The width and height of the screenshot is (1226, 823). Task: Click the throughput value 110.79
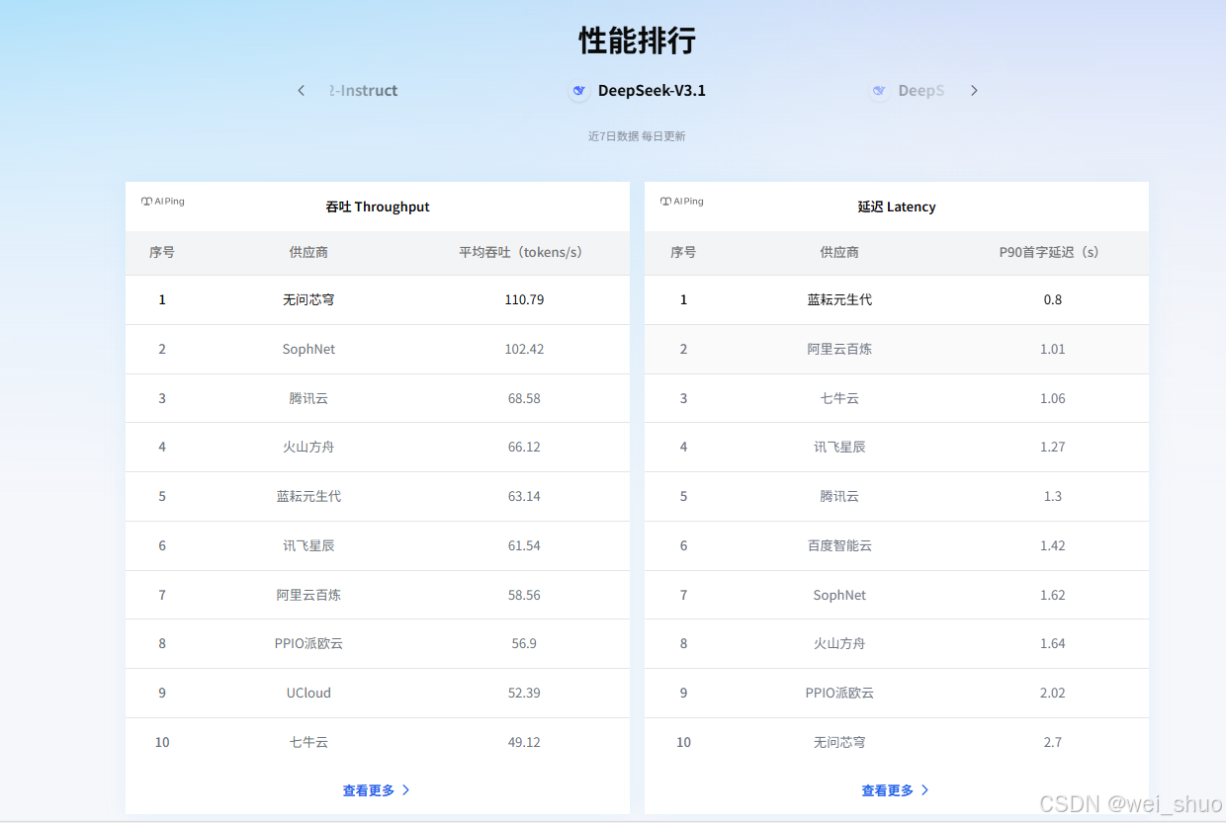pyautogui.click(x=524, y=299)
